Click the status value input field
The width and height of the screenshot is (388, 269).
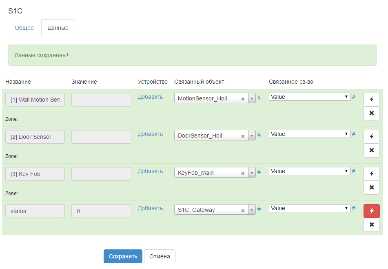tap(101, 211)
